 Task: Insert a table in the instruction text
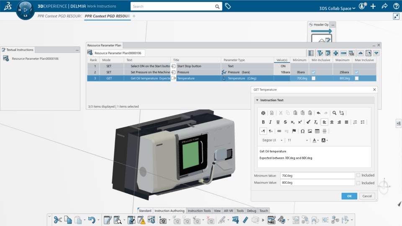coord(317,131)
